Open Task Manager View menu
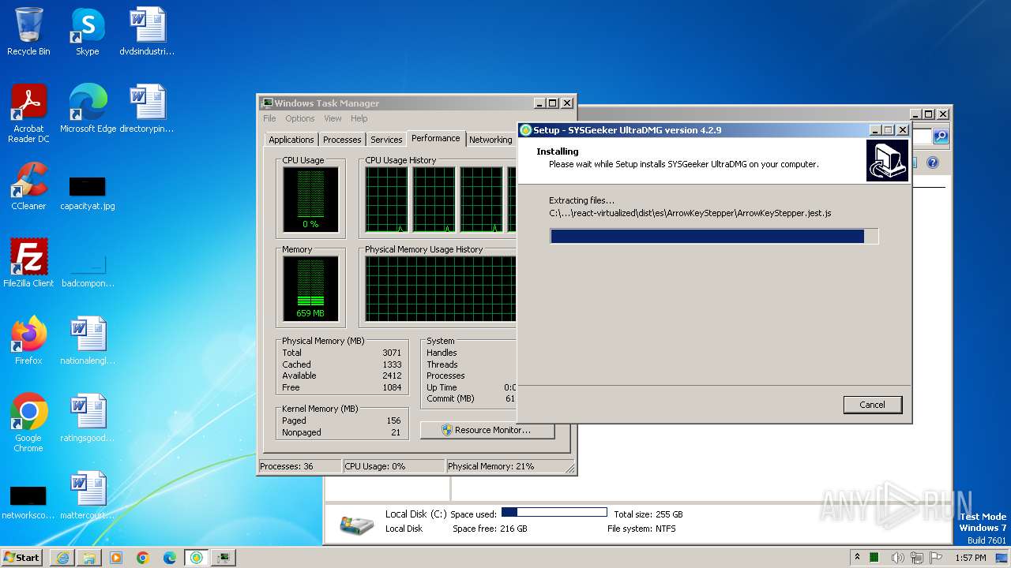 [x=333, y=118]
